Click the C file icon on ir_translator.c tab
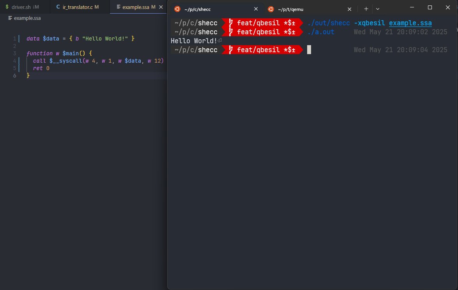 [58, 7]
